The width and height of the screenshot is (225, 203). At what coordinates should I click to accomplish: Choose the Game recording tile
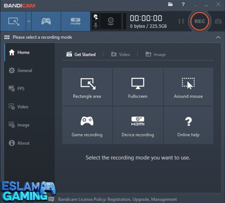pos(87,125)
